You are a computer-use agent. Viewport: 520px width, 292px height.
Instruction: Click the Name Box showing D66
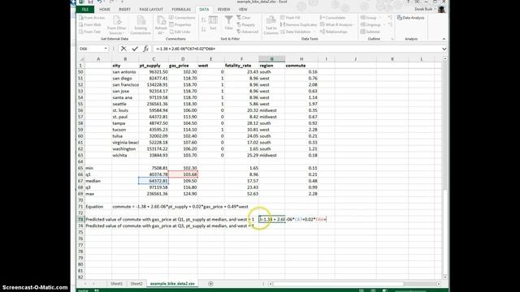tap(91, 49)
